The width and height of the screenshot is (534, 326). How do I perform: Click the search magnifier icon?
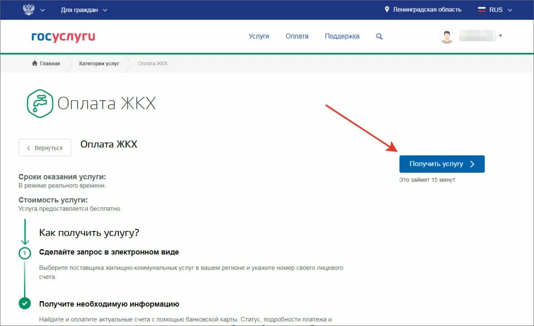tap(379, 36)
